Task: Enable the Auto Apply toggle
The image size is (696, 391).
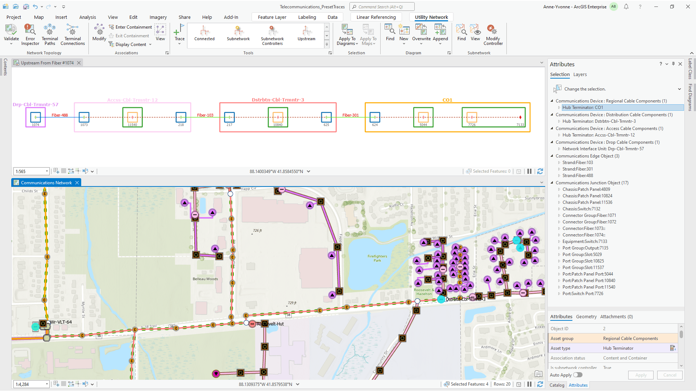Action: (x=578, y=375)
